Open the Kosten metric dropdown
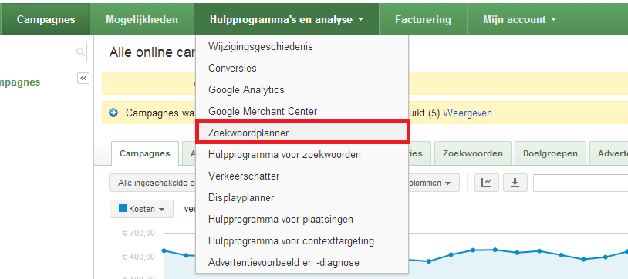Screen dimensions: 628x279 tap(141, 209)
